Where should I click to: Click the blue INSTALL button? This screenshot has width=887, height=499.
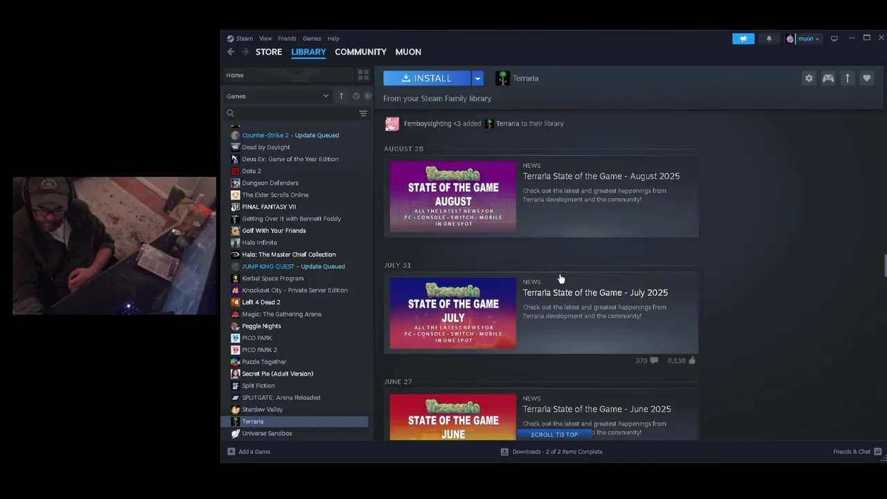tap(427, 78)
